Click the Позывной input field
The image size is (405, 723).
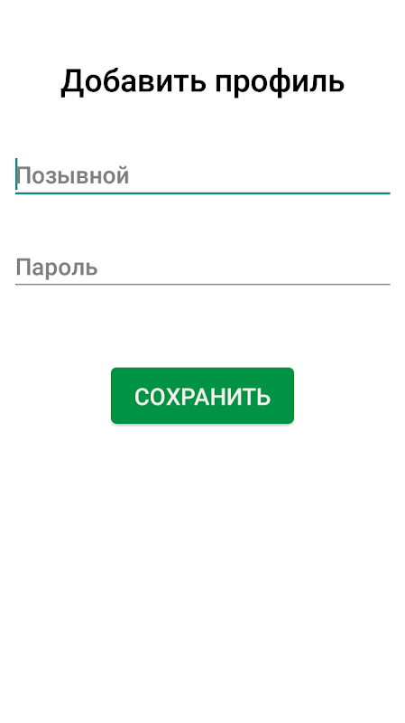[202, 175]
